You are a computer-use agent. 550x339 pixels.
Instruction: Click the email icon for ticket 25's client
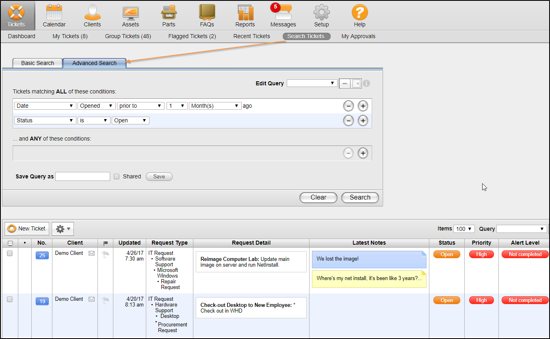(x=92, y=253)
